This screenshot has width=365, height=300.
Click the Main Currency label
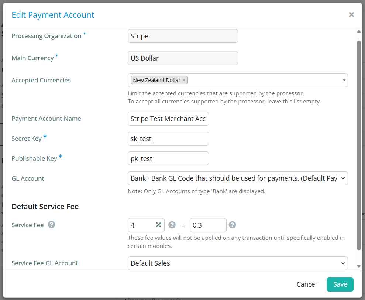tap(32, 58)
